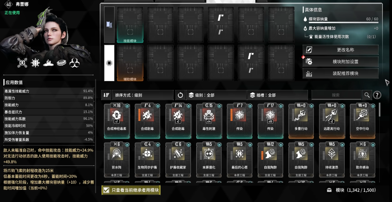Uncheck 只查看当前继承者用模块 checkbox
Screen dimensions: 392x202
106,190
